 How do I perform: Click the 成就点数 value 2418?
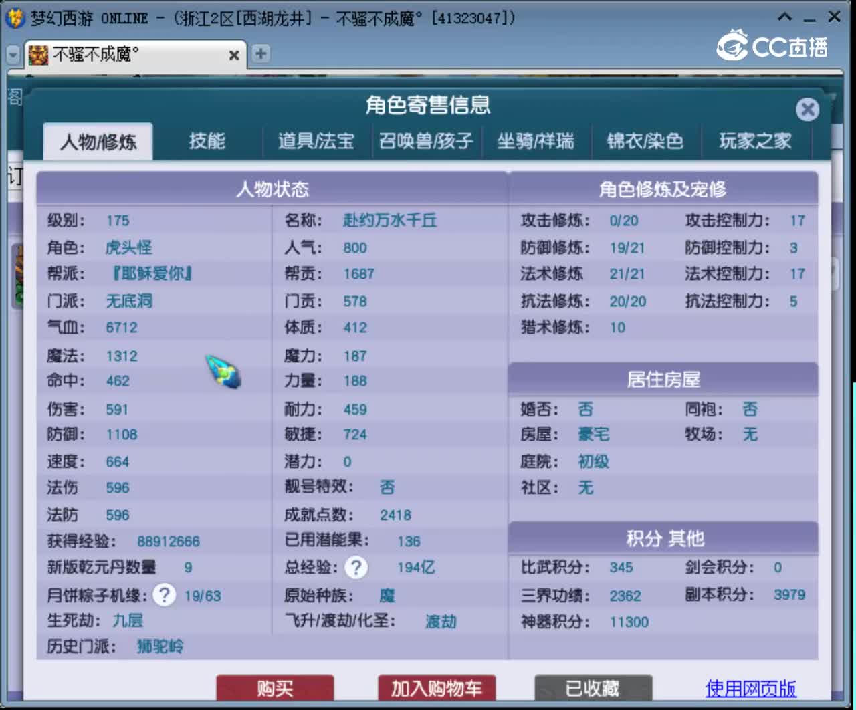click(396, 515)
